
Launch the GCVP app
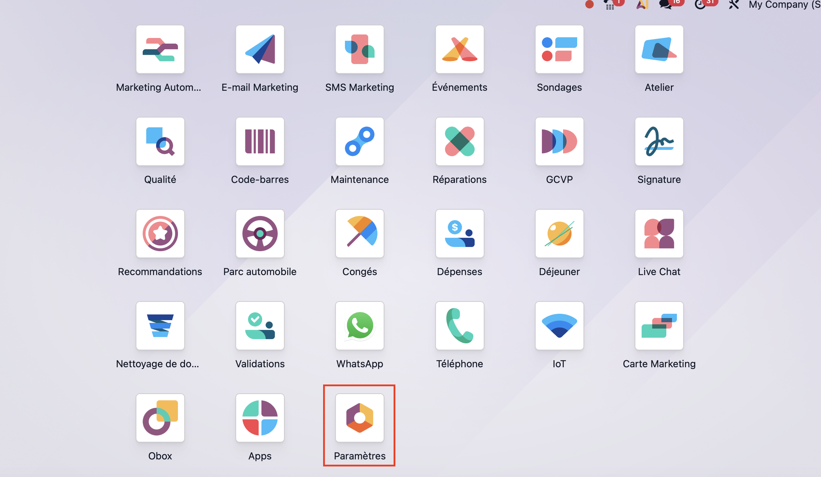coord(559,141)
